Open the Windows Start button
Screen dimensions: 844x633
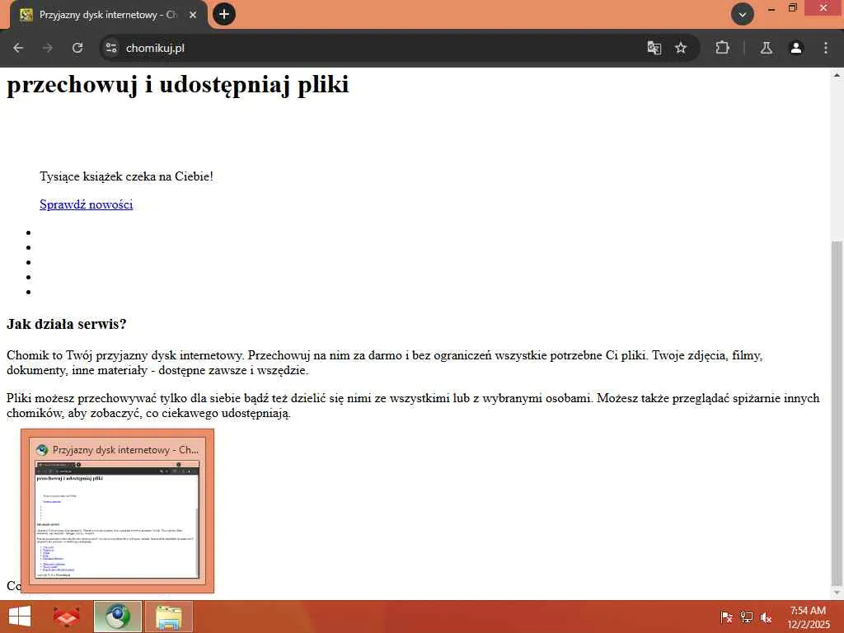click(20, 617)
